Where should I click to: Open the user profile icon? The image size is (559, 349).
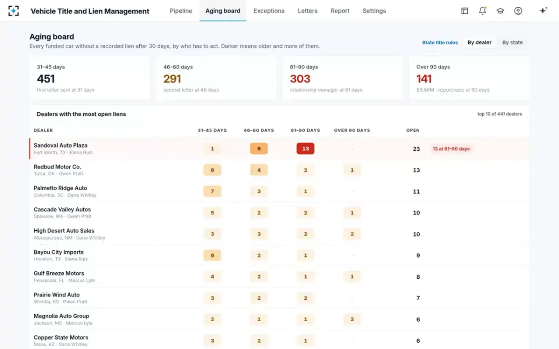(x=518, y=11)
